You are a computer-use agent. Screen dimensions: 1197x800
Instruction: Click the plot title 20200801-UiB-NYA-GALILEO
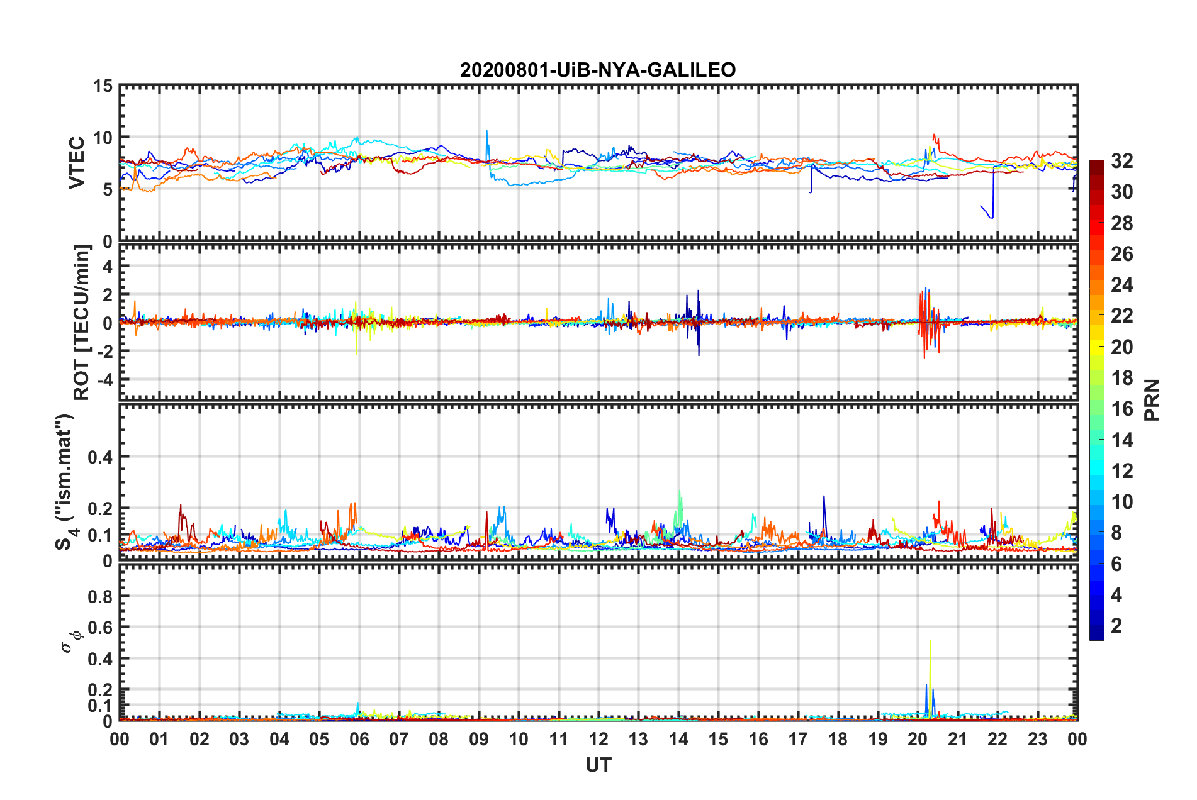pyautogui.click(x=598, y=70)
